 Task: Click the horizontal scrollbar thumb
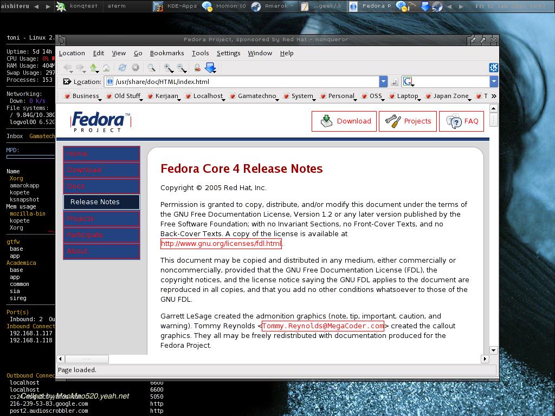(87, 359)
